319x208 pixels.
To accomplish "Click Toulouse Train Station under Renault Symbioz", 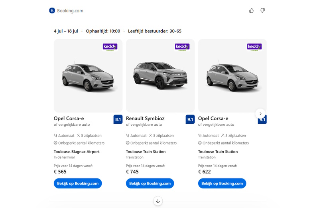I will click(x=146, y=152).
